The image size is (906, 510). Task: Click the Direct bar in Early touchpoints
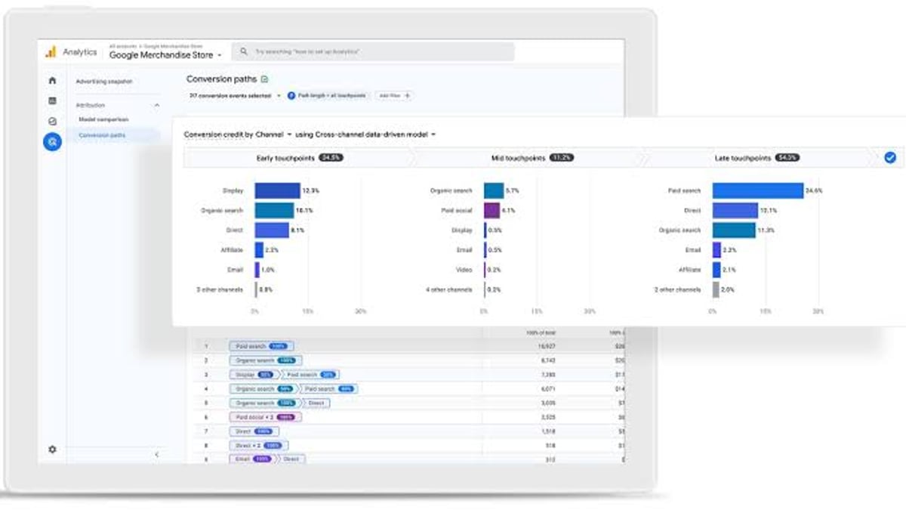pyautogui.click(x=272, y=230)
